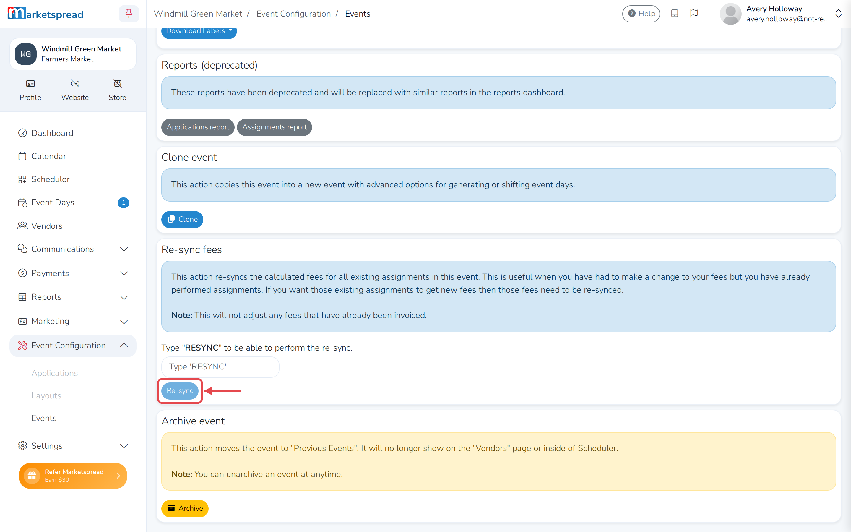Open the Refer Marketspread banner

73,476
